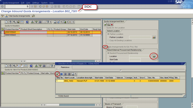
Task: Click Find binoculars in Quota Ar.Headers toolbar
Action: pos(40,22)
